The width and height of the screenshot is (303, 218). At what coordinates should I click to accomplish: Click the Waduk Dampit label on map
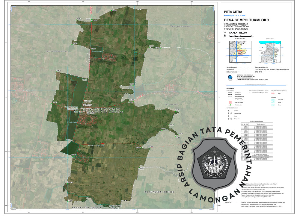tap(97, 51)
